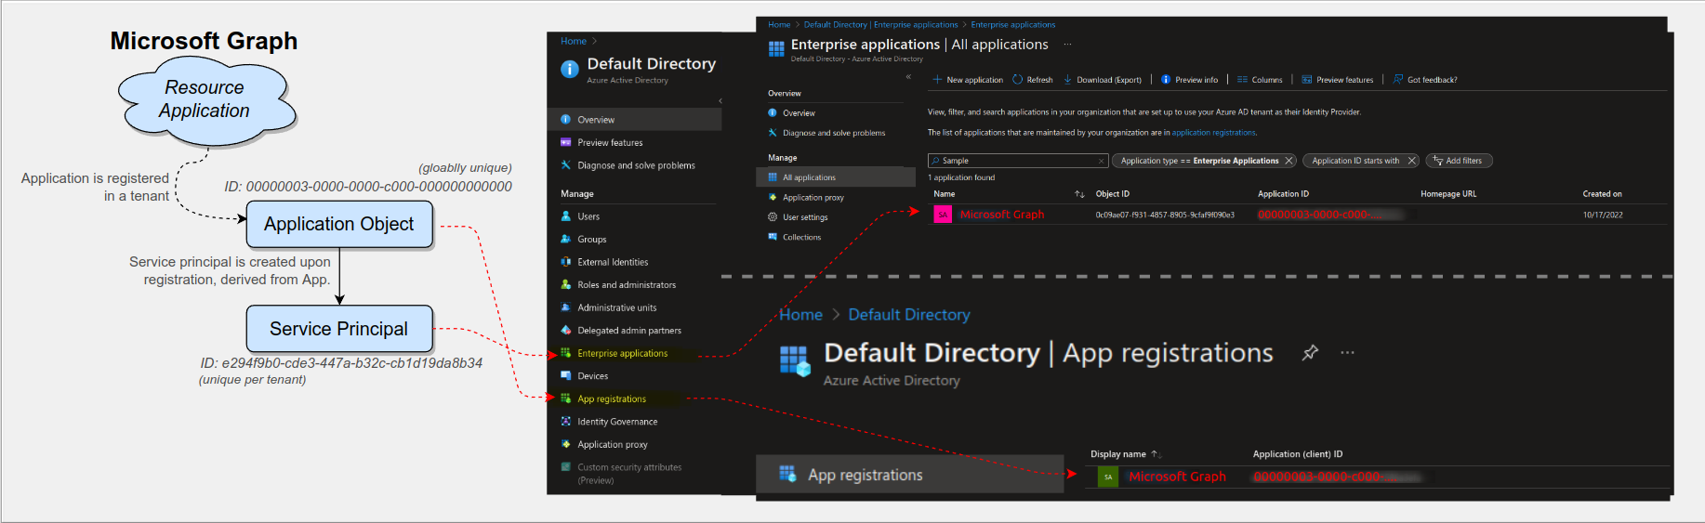Click the Preview features icon in Default Directory menu
Screen dimensions: 1705x523
pos(566,142)
